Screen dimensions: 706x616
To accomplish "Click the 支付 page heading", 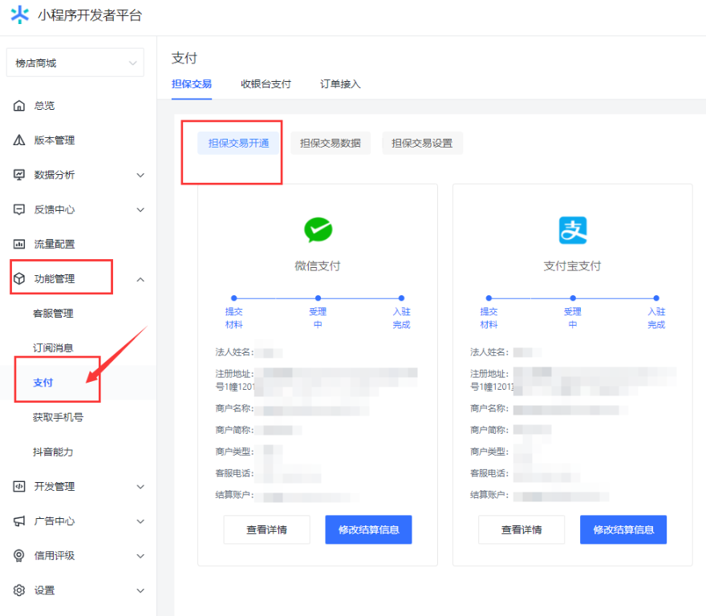I will point(185,58).
